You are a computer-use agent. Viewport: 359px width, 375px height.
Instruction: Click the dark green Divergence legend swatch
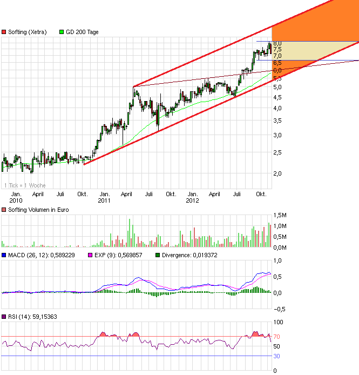pos(158,255)
